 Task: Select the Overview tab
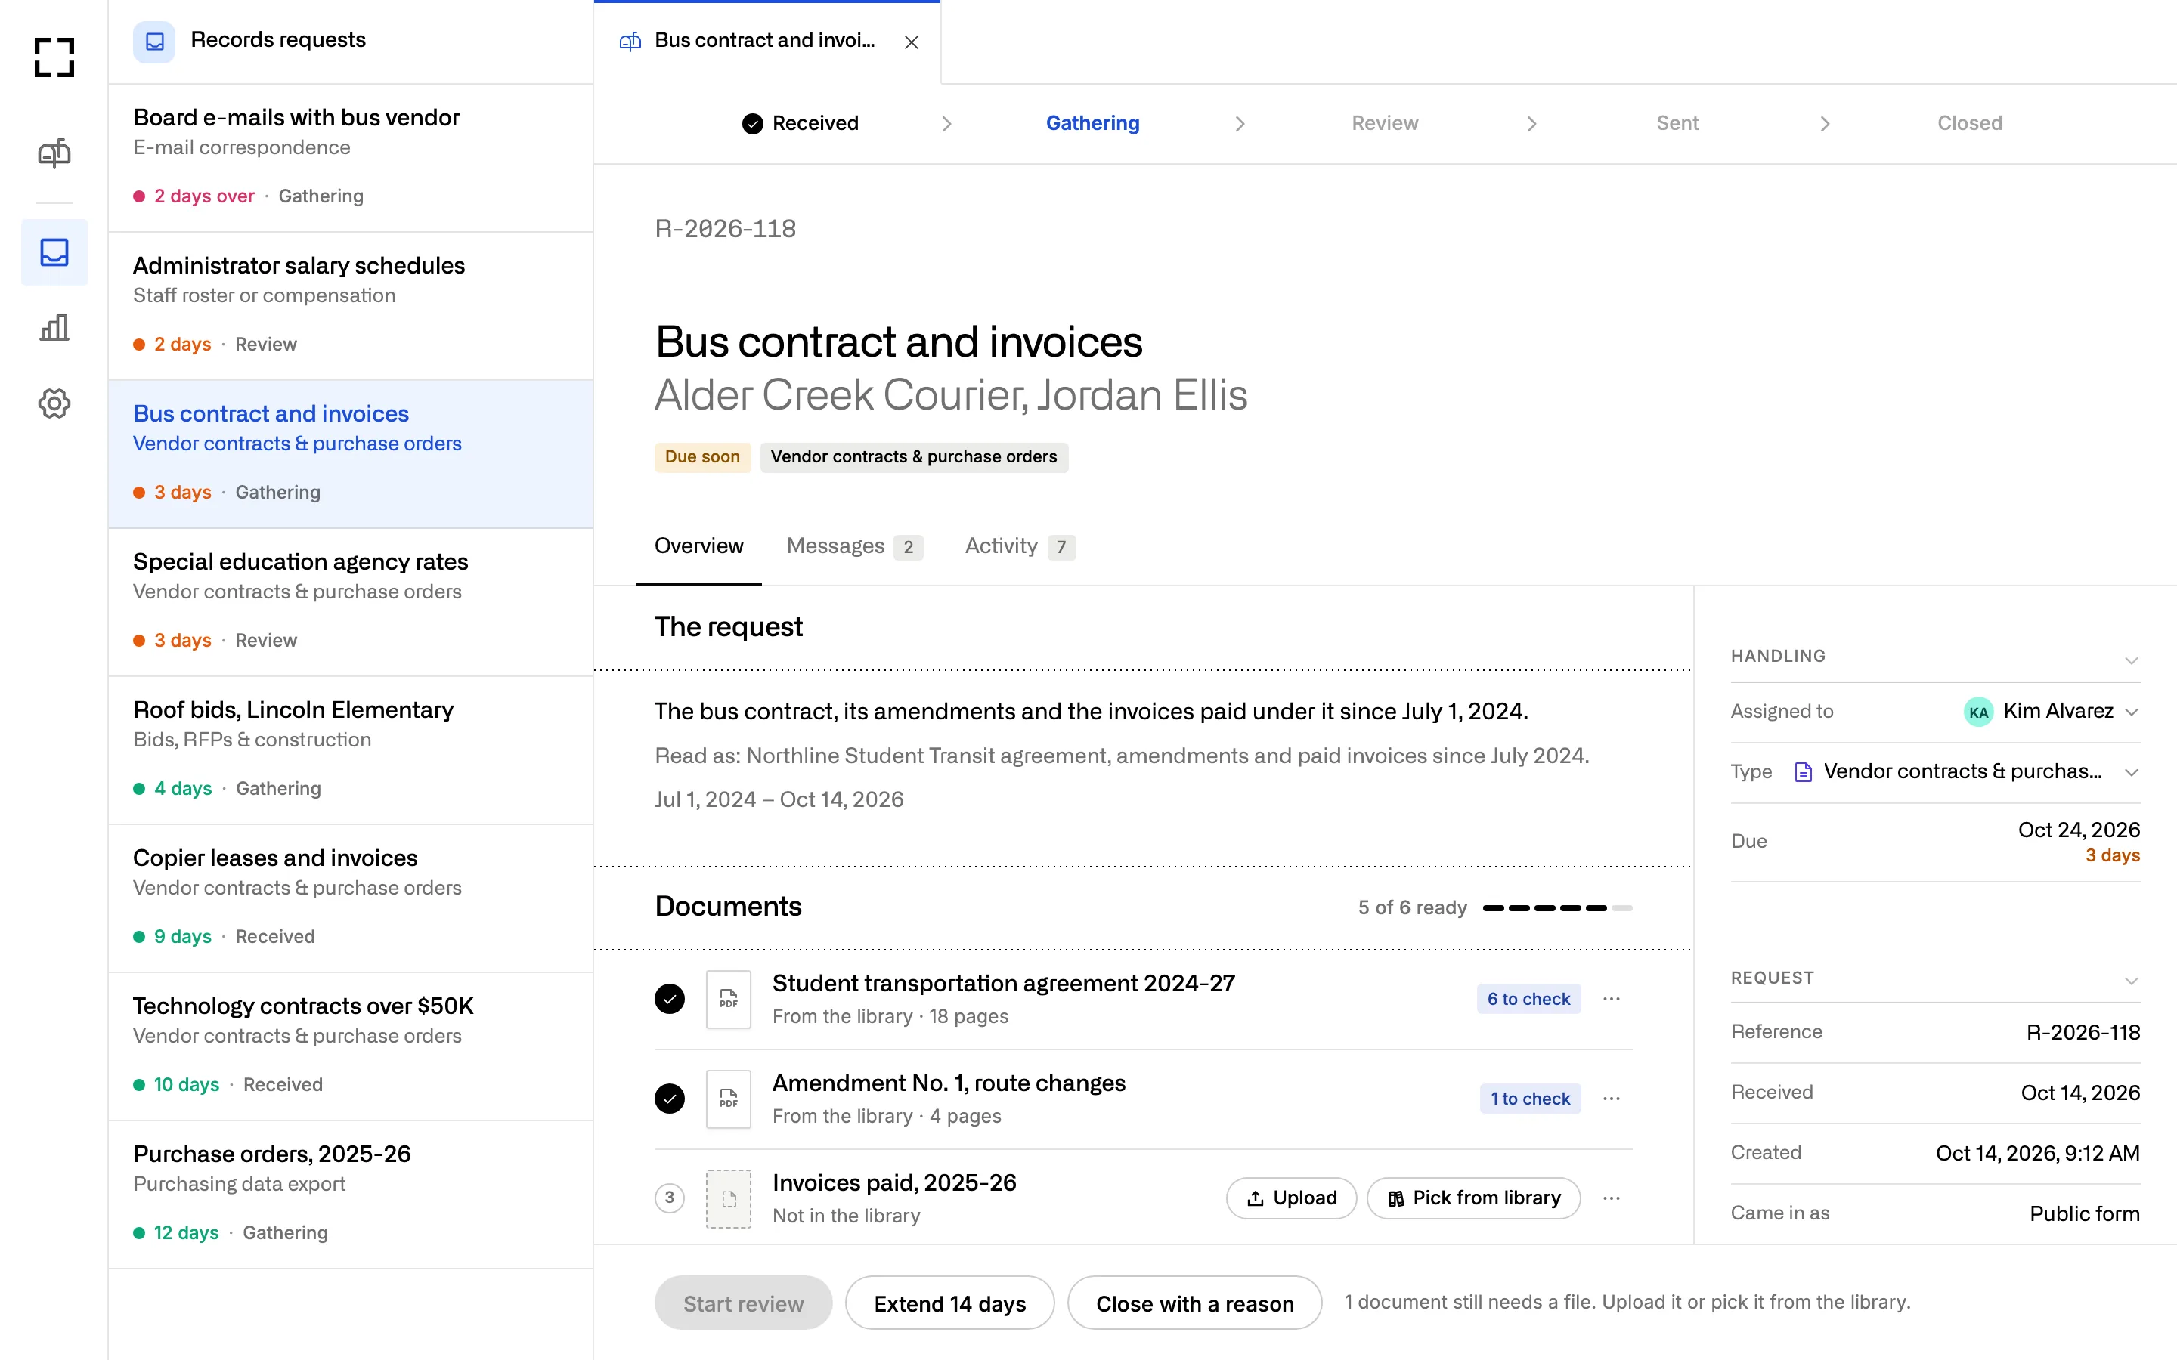coord(699,546)
